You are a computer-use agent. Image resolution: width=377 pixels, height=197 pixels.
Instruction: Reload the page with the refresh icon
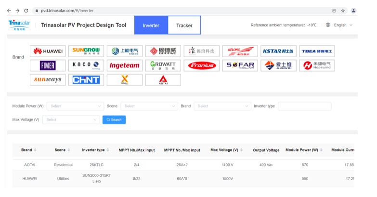(x=26, y=11)
